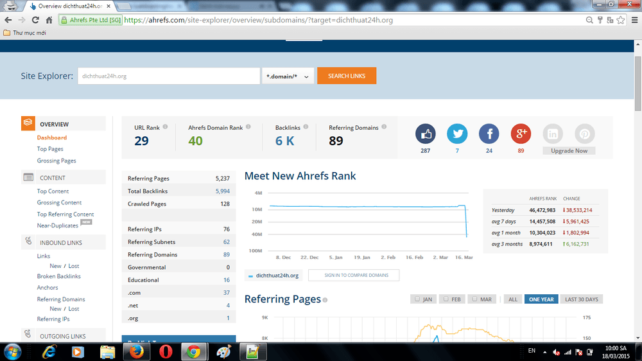Click the Ahrefs Domain Rank info icon

248,127
